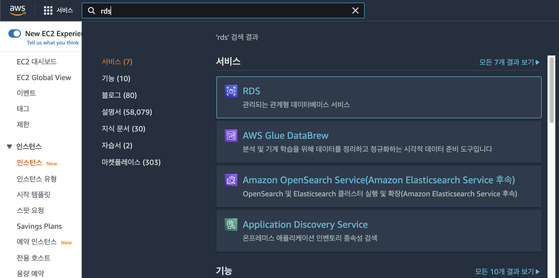Open 모든 7개 결과 보기 link
The image size is (559, 278).
point(509,62)
